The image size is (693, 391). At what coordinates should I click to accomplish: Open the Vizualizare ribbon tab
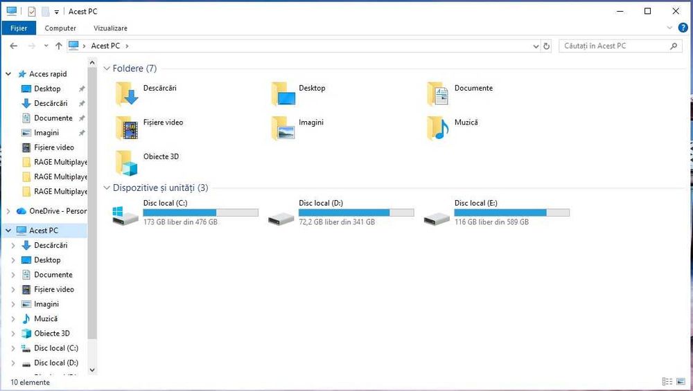point(110,28)
